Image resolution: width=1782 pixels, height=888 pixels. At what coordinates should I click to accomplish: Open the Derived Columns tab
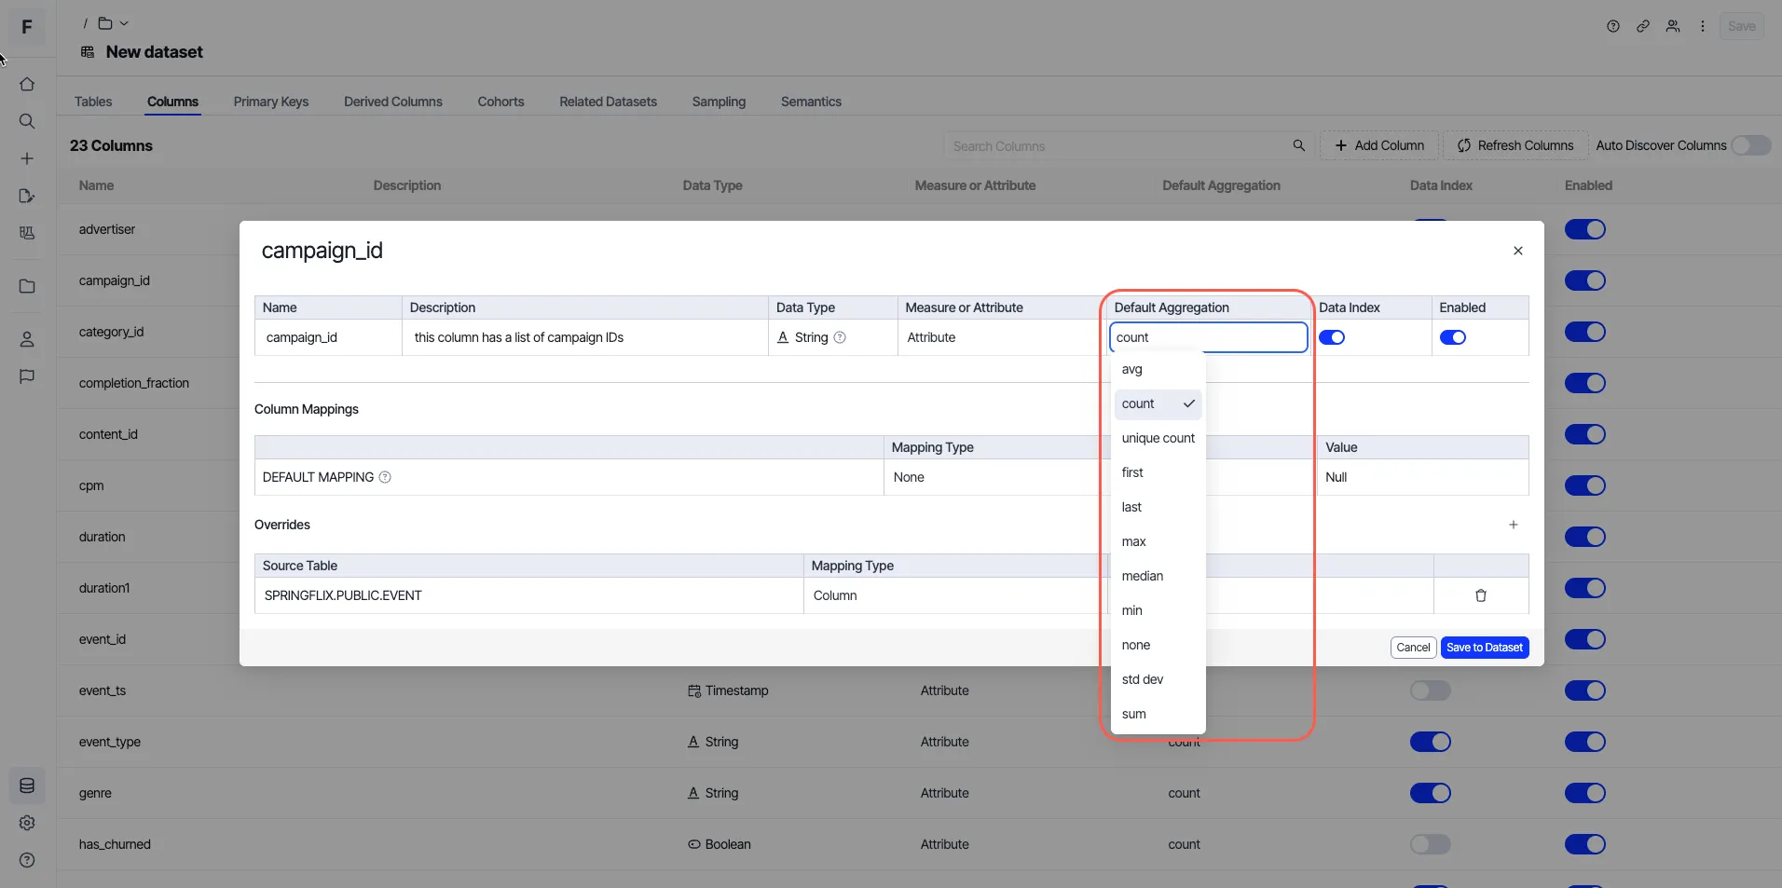coord(392,102)
